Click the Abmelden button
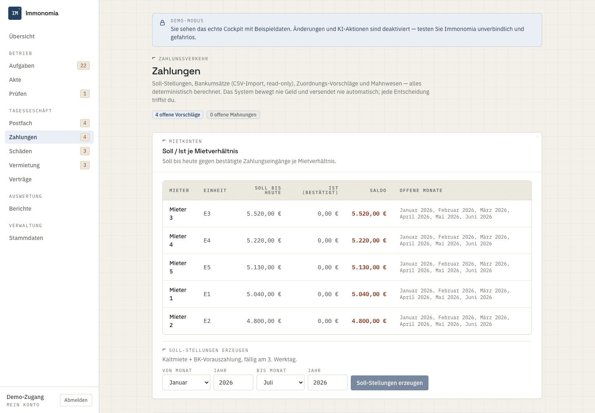Screen dimensions: 595x413 point(76,400)
